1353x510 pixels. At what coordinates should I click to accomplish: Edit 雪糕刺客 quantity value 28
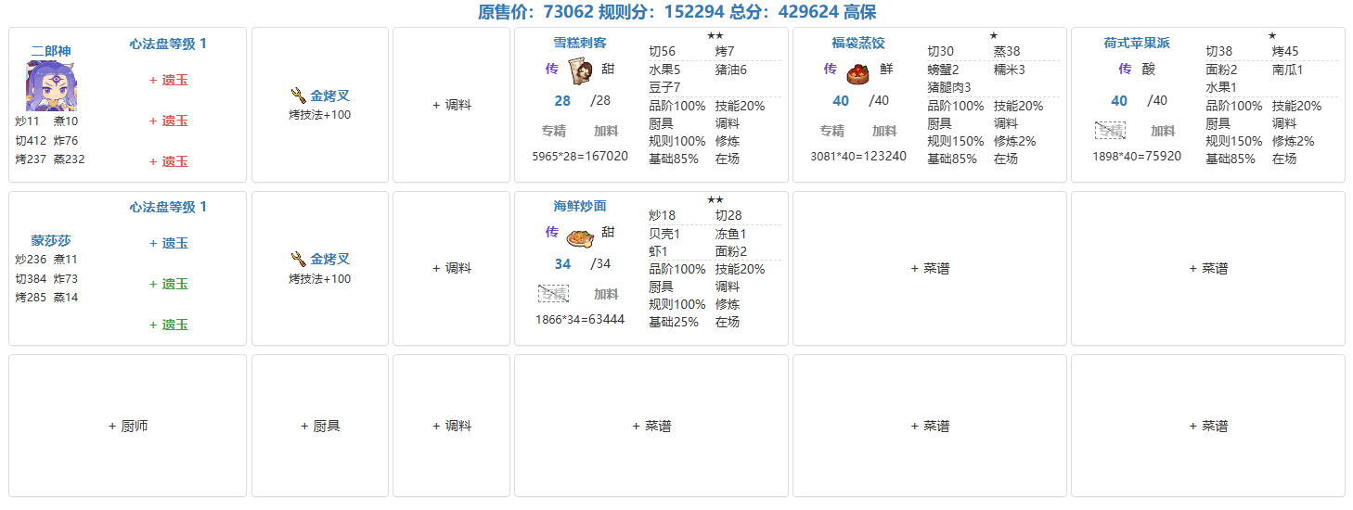point(562,100)
